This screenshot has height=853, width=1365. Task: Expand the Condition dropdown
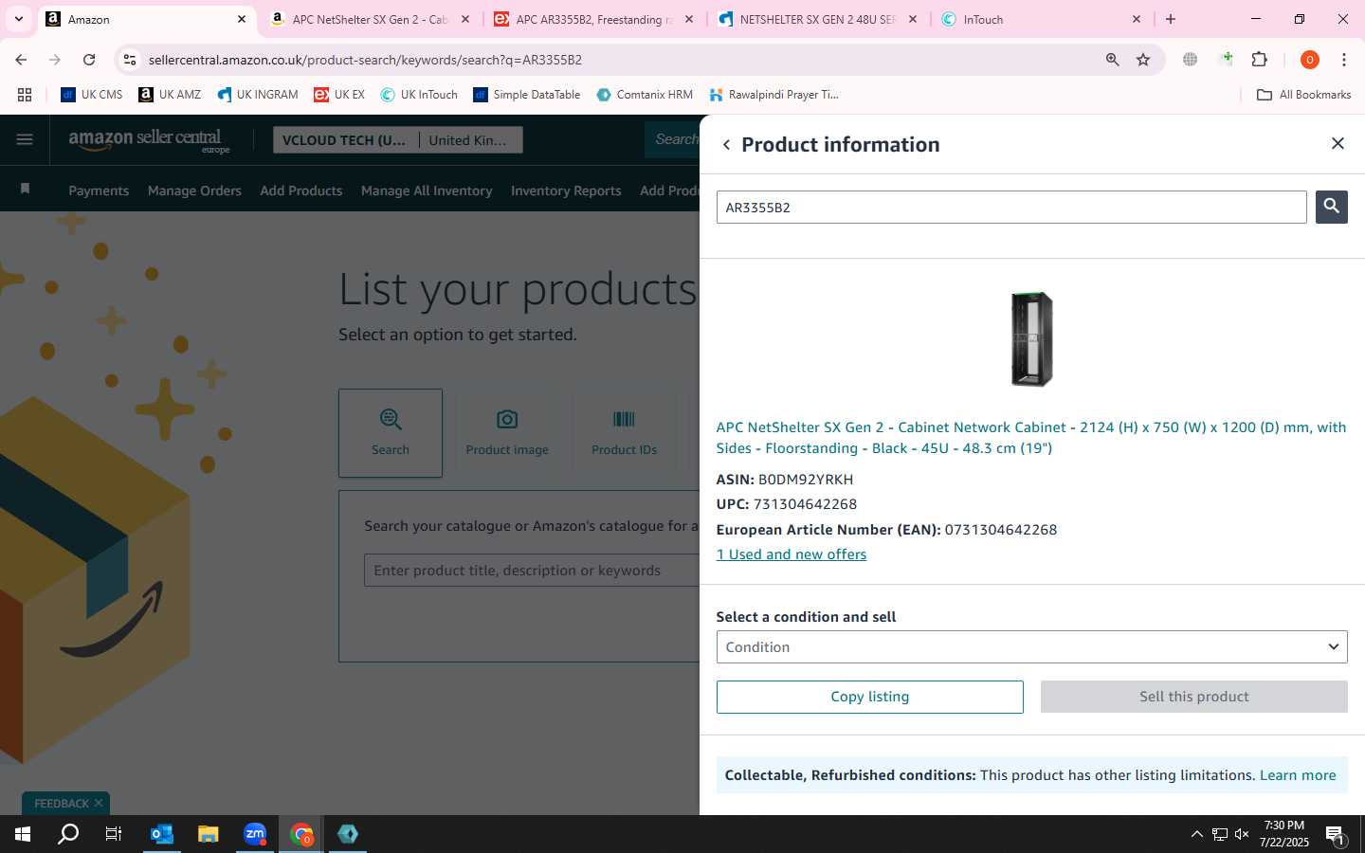[x=1031, y=647]
